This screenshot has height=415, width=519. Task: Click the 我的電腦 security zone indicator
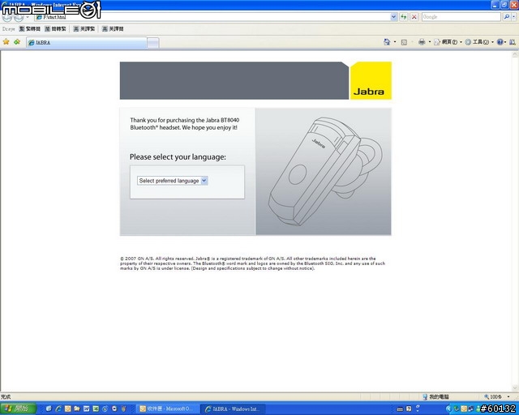[436, 396]
